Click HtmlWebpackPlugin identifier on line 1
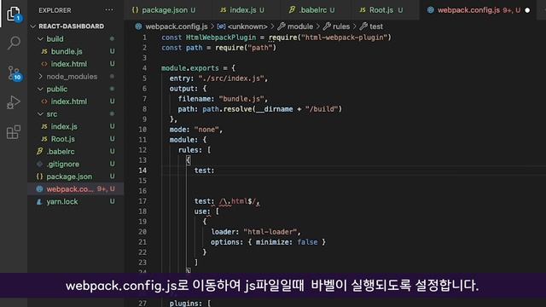The width and height of the screenshot is (546, 307). point(221,38)
